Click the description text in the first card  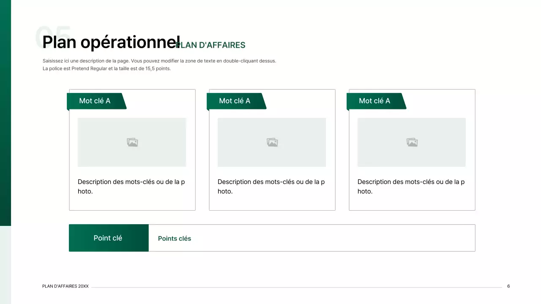coord(132,186)
